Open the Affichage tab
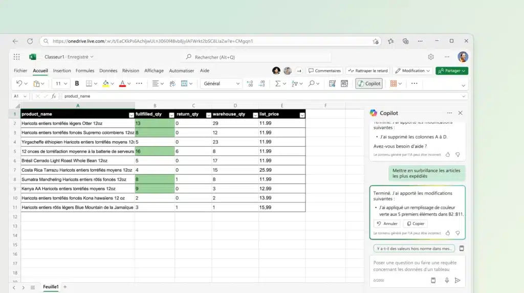This screenshot has width=524, height=293. click(154, 71)
